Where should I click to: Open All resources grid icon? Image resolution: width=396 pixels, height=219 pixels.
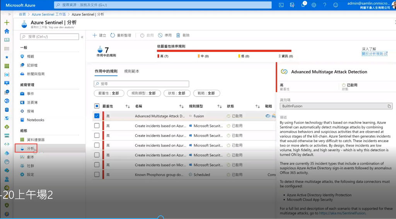coord(7,66)
